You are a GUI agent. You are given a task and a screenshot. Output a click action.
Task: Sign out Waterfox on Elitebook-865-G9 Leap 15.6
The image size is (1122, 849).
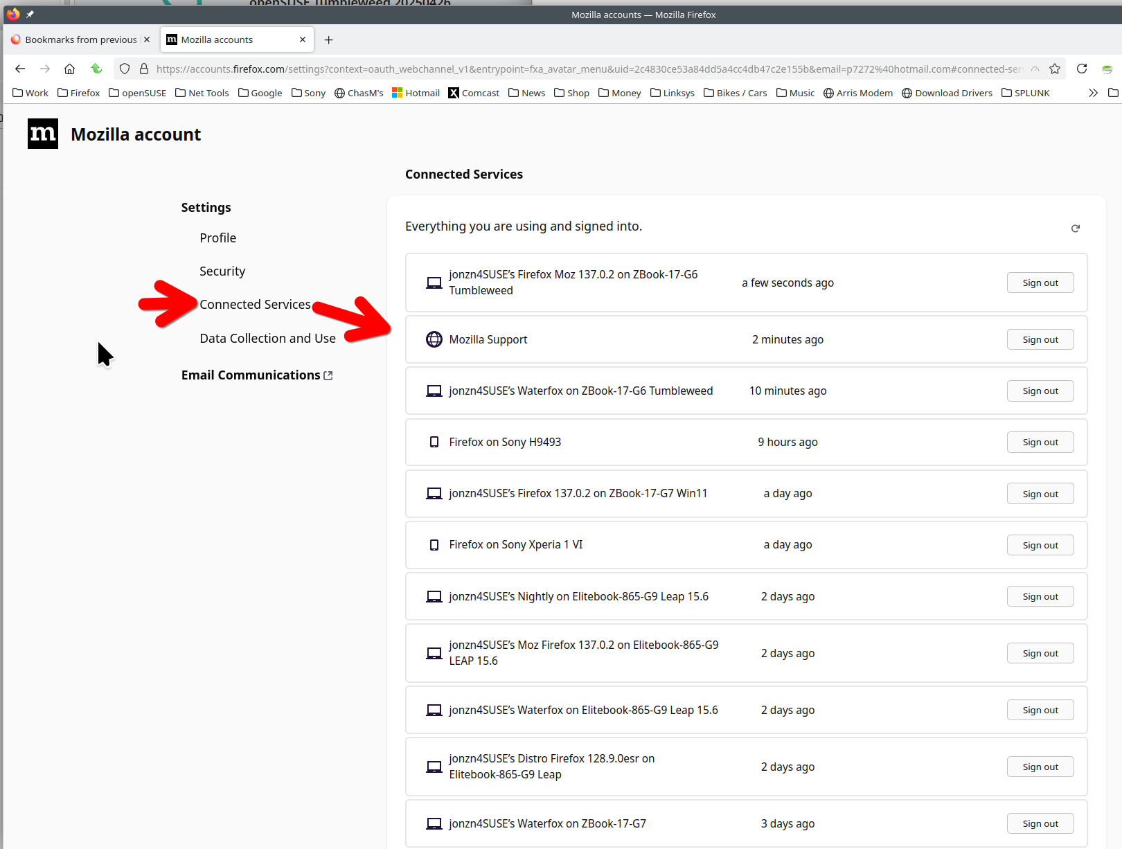(x=1040, y=710)
